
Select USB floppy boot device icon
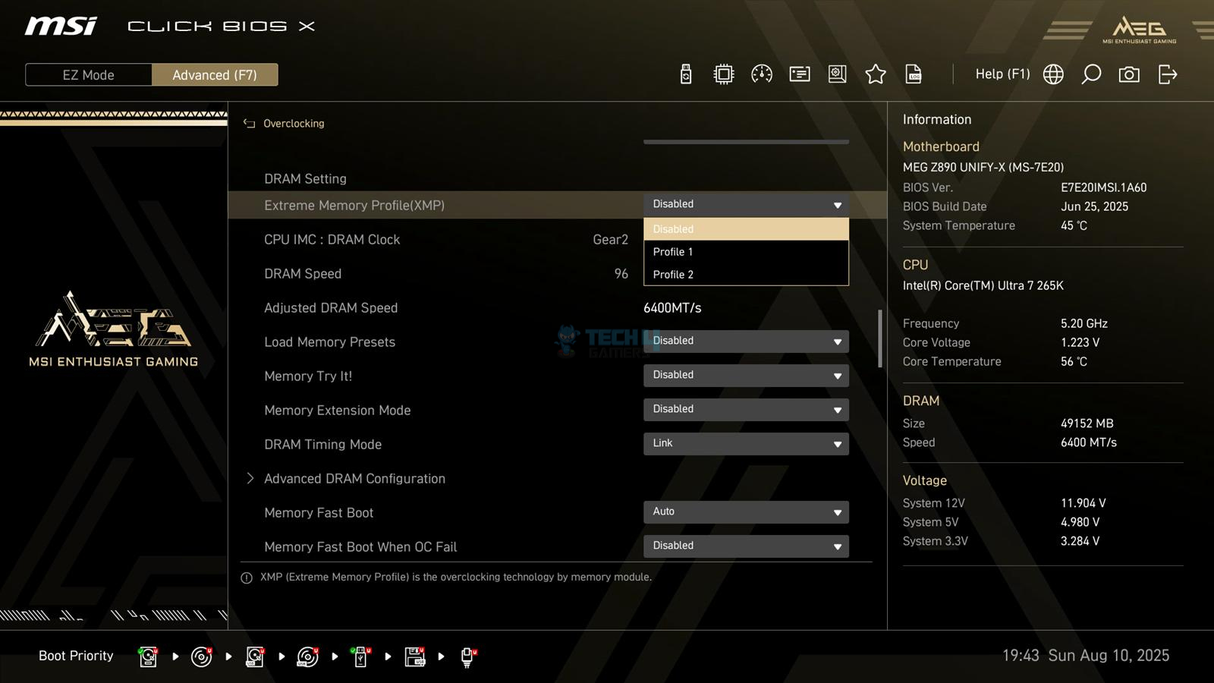click(415, 656)
